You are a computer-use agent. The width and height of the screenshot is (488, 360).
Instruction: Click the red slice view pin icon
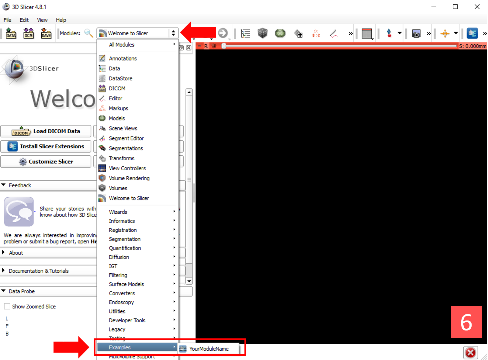pos(199,46)
